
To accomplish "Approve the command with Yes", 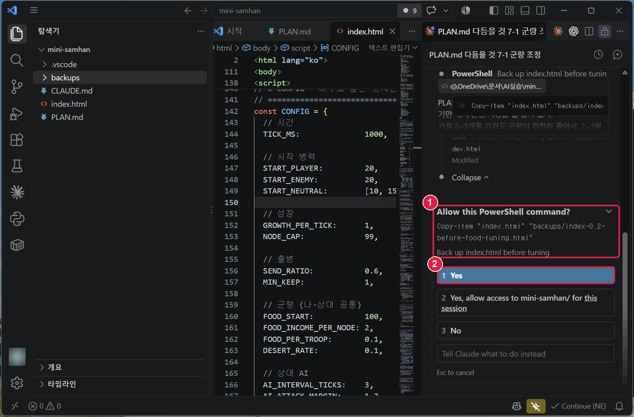I will pyautogui.click(x=526, y=275).
